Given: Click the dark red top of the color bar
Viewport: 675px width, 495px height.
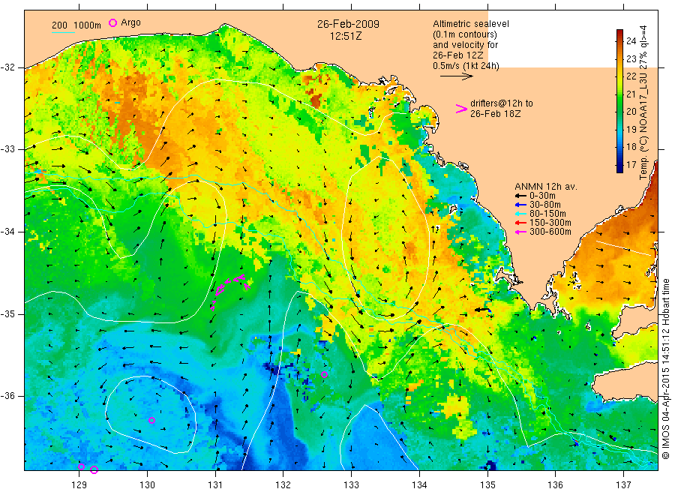Looking at the screenshot, I should [x=619, y=33].
